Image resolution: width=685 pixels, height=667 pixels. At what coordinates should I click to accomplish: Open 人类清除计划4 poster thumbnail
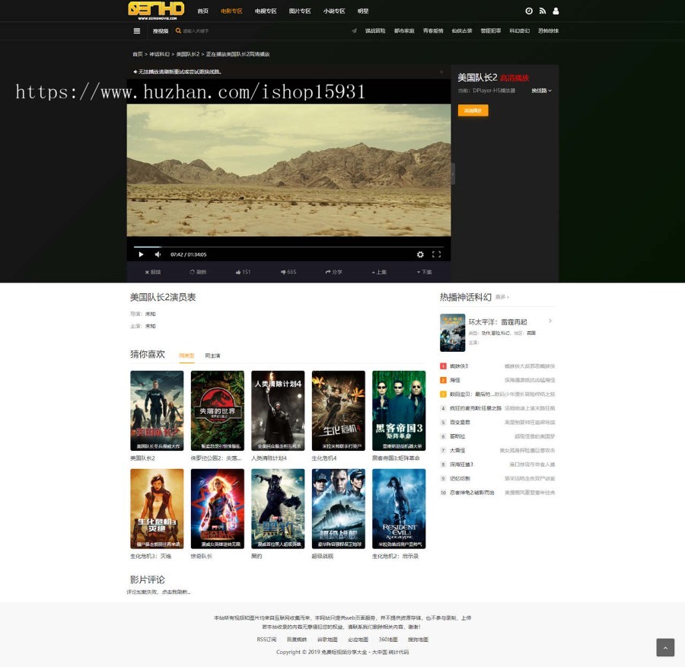[x=278, y=410]
